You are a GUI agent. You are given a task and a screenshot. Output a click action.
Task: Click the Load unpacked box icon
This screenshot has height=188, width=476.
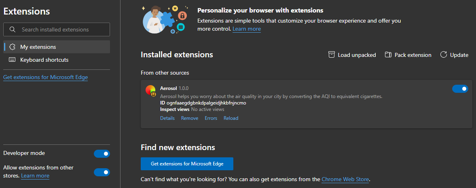(332, 55)
